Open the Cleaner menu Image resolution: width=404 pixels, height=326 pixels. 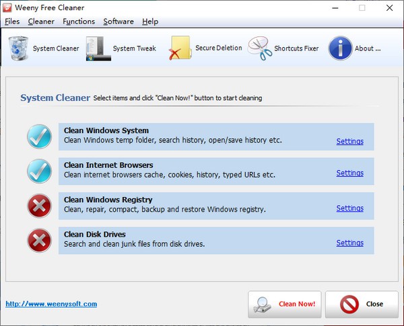[41, 22]
